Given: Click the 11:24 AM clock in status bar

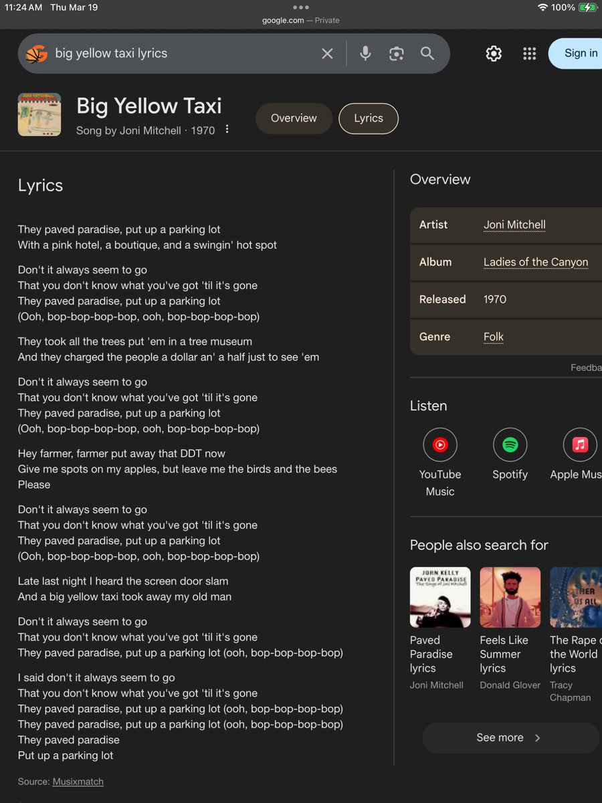Looking at the screenshot, I should [x=23, y=7].
